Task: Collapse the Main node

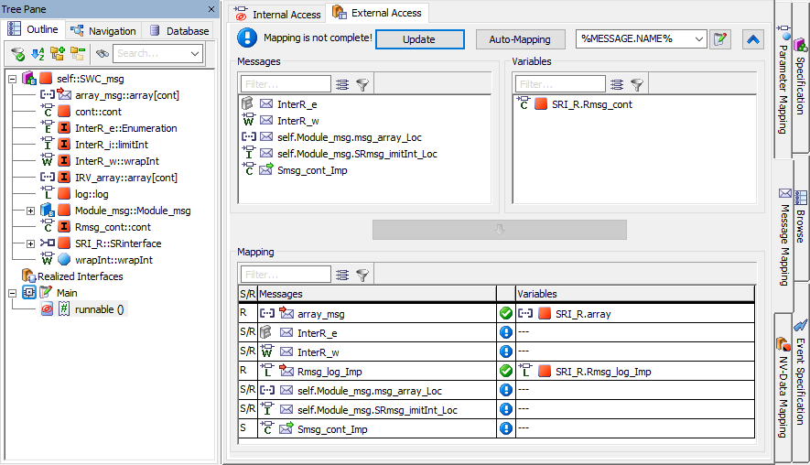Action: tap(13, 293)
